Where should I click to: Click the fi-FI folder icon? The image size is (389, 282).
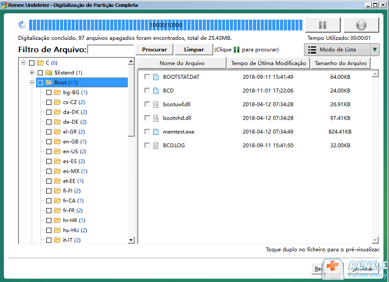[x=58, y=191]
